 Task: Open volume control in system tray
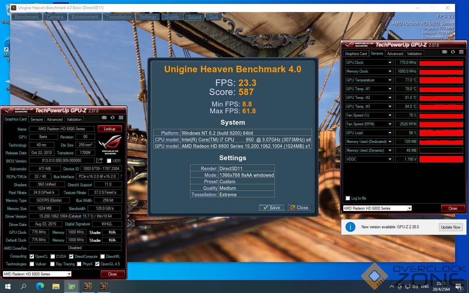click(x=415, y=287)
